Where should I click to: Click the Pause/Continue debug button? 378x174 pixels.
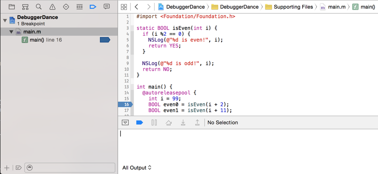pyautogui.click(x=154, y=122)
